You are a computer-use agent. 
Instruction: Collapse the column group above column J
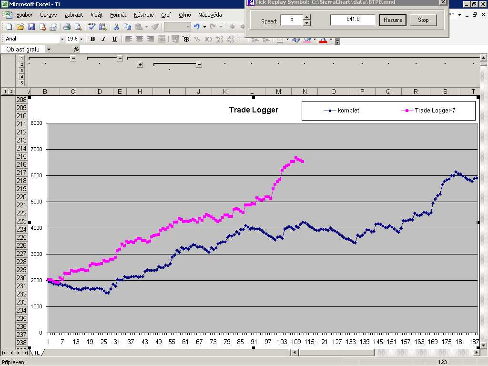coord(199,64)
